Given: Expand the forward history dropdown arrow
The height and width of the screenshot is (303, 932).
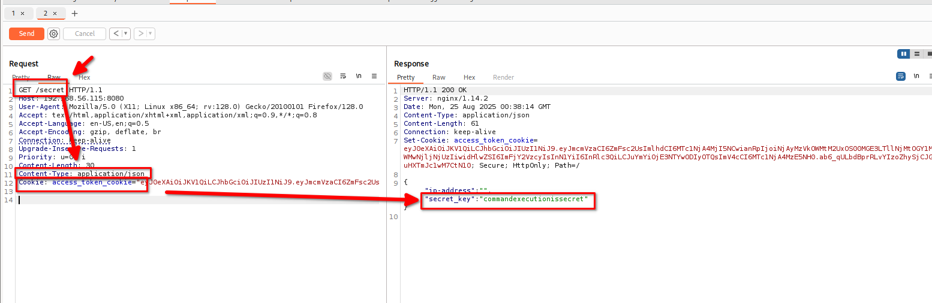Looking at the screenshot, I should (x=150, y=34).
